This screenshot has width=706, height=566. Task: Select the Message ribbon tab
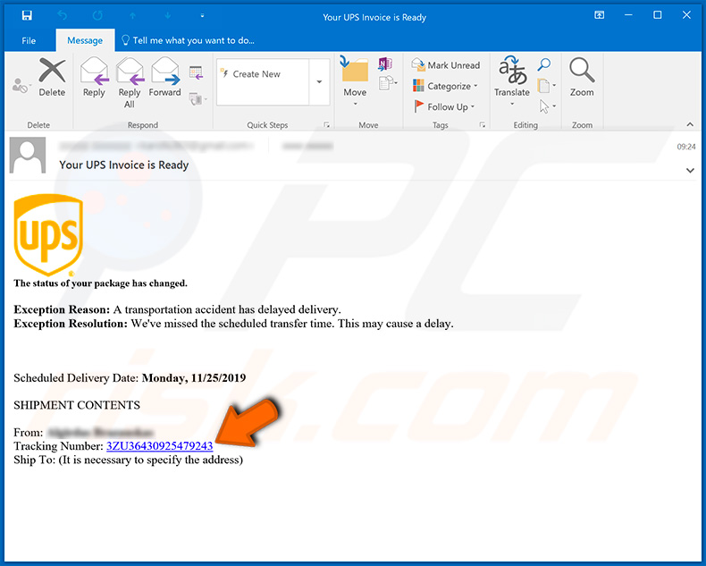coord(85,40)
